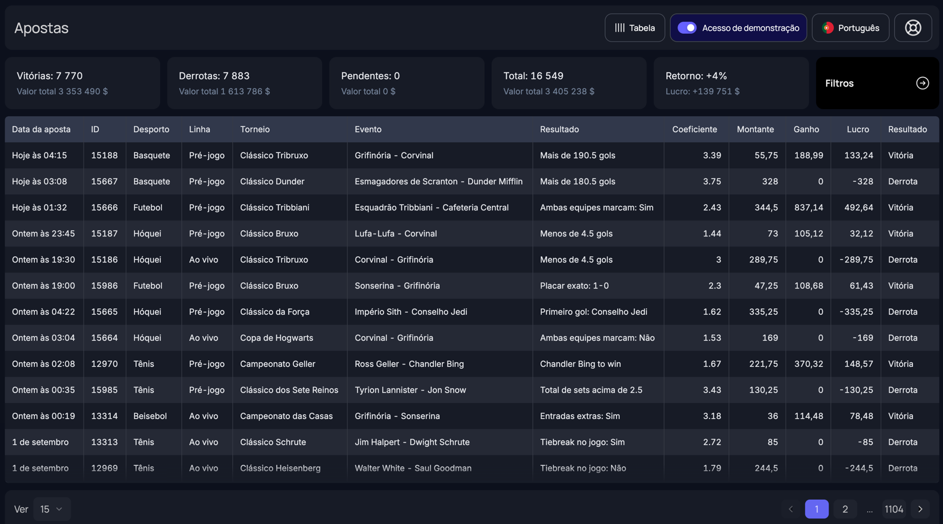Sort by the Coeficiente column header

pos(694,129)
